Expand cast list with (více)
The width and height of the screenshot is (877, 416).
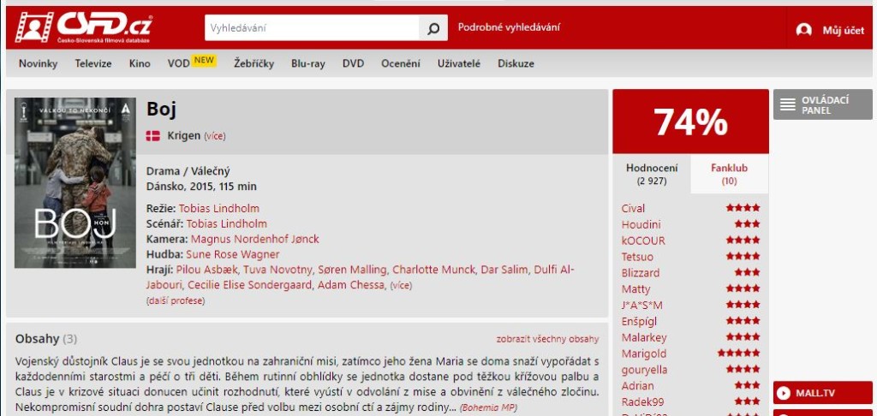pos(401,285)
